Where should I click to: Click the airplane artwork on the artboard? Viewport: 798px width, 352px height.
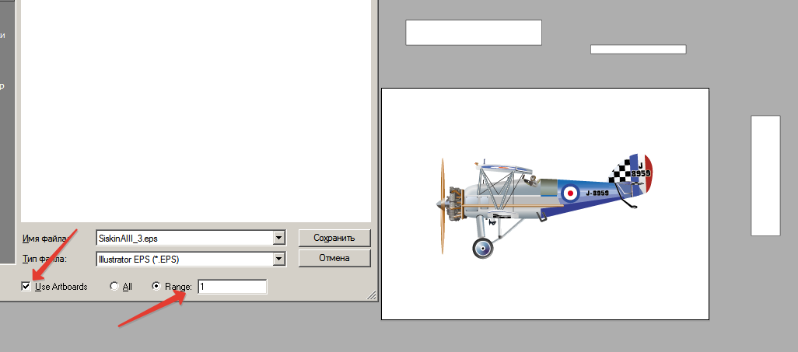544,205
